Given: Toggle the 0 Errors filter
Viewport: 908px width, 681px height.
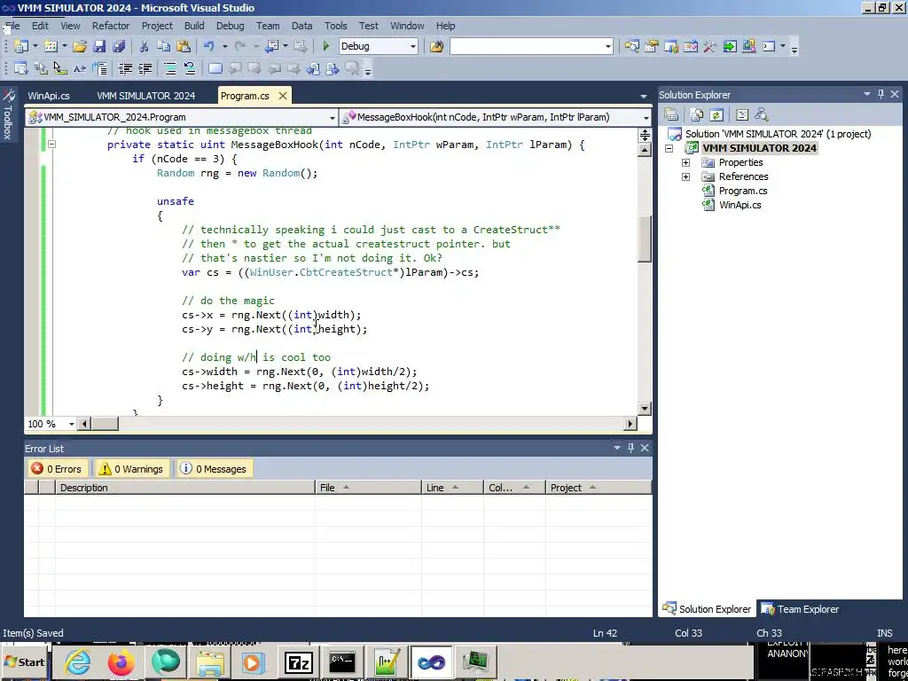Looking at the screenshot, I should [x=57, y=469].
